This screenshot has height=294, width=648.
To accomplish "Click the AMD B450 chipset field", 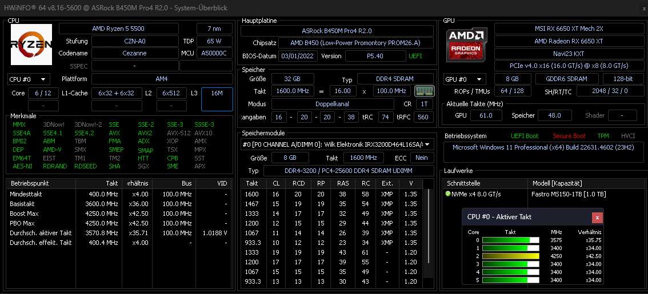I will (x=356, y=43).
